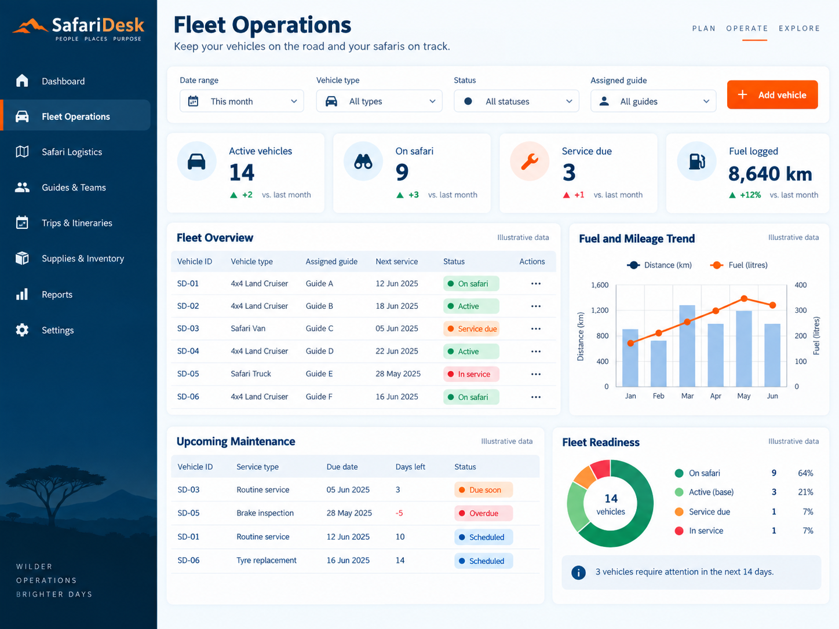Click the Reports bar chart icon
Viewport: 839px width, 629px height.
pos(22,294)
